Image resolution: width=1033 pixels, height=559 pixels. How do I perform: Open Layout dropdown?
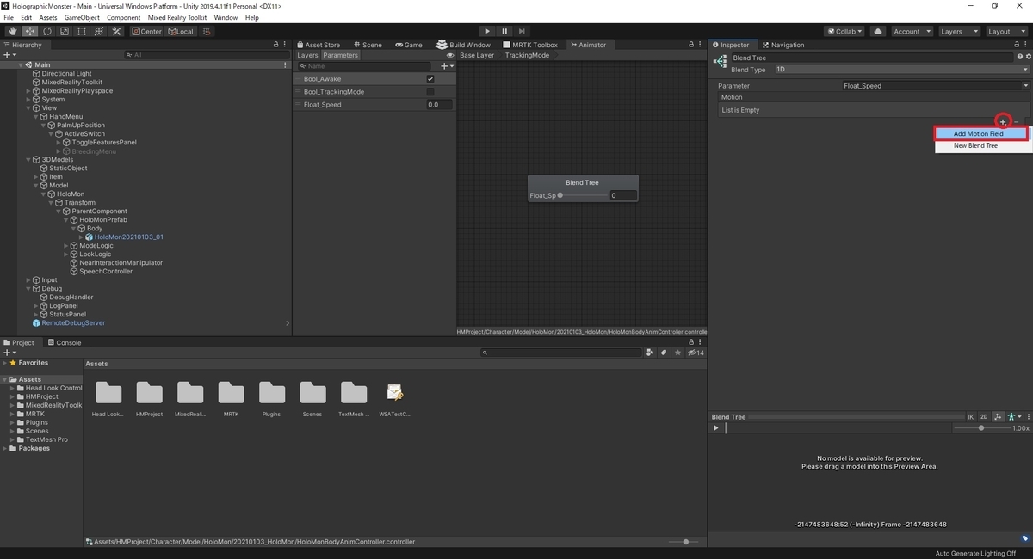click(x=1006, y=32)
